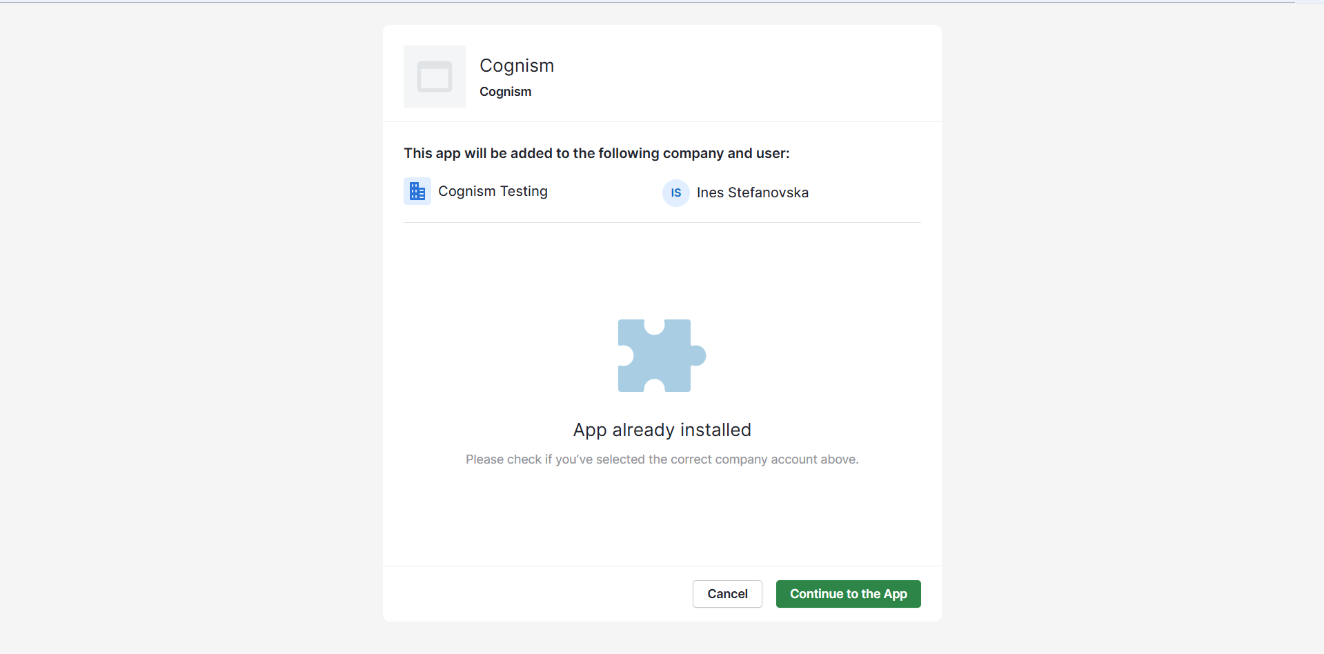Click the word 'installed' in the heading
Screen dimensions: 1324x654
715,430
